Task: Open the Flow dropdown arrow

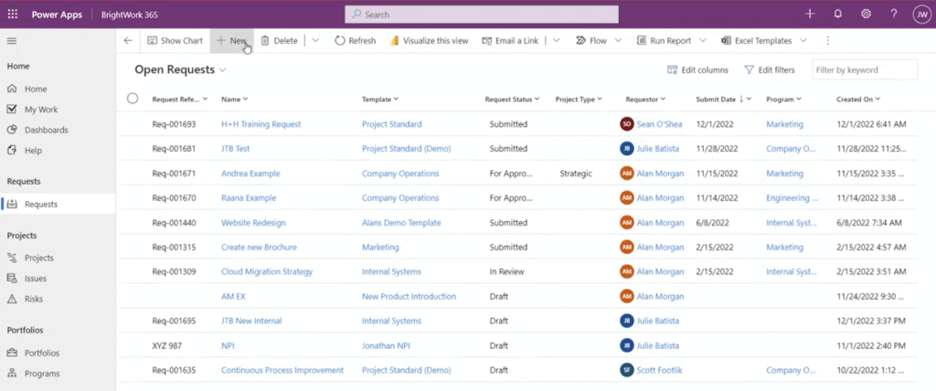Action: [618, 41]
